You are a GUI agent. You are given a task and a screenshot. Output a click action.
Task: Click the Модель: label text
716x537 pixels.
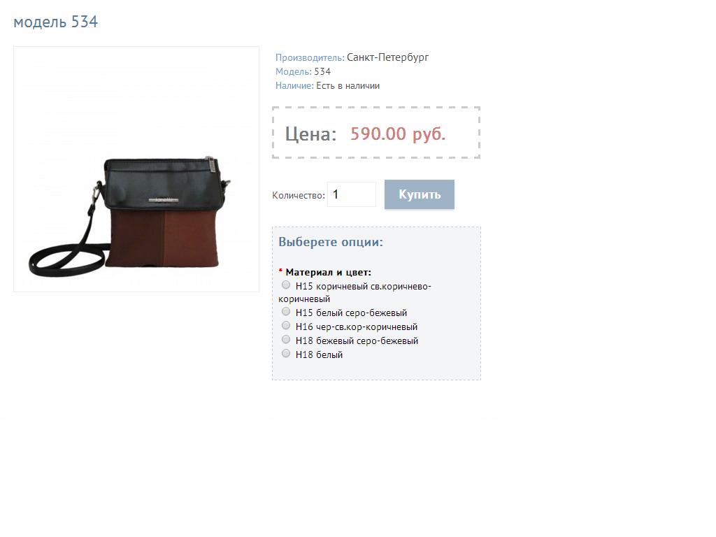pos(293,72)
